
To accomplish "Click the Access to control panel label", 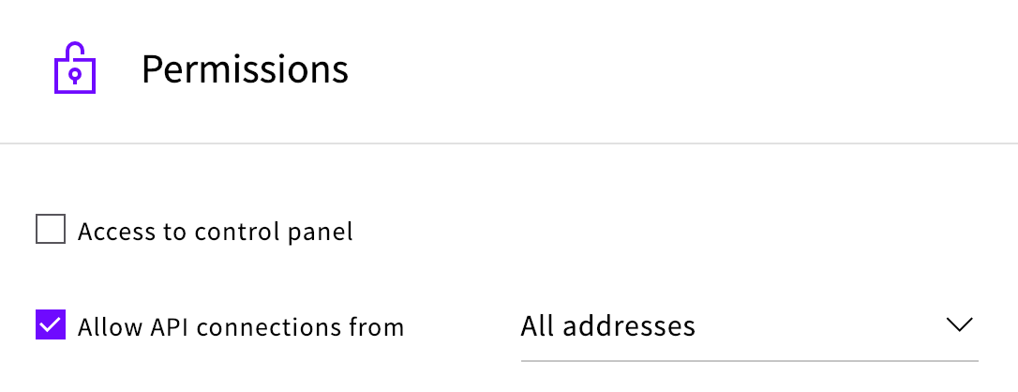I will coord(215,231).
